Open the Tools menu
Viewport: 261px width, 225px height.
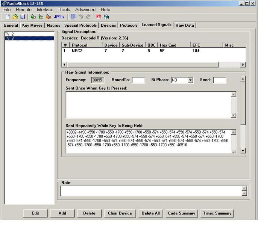point(64,10)
